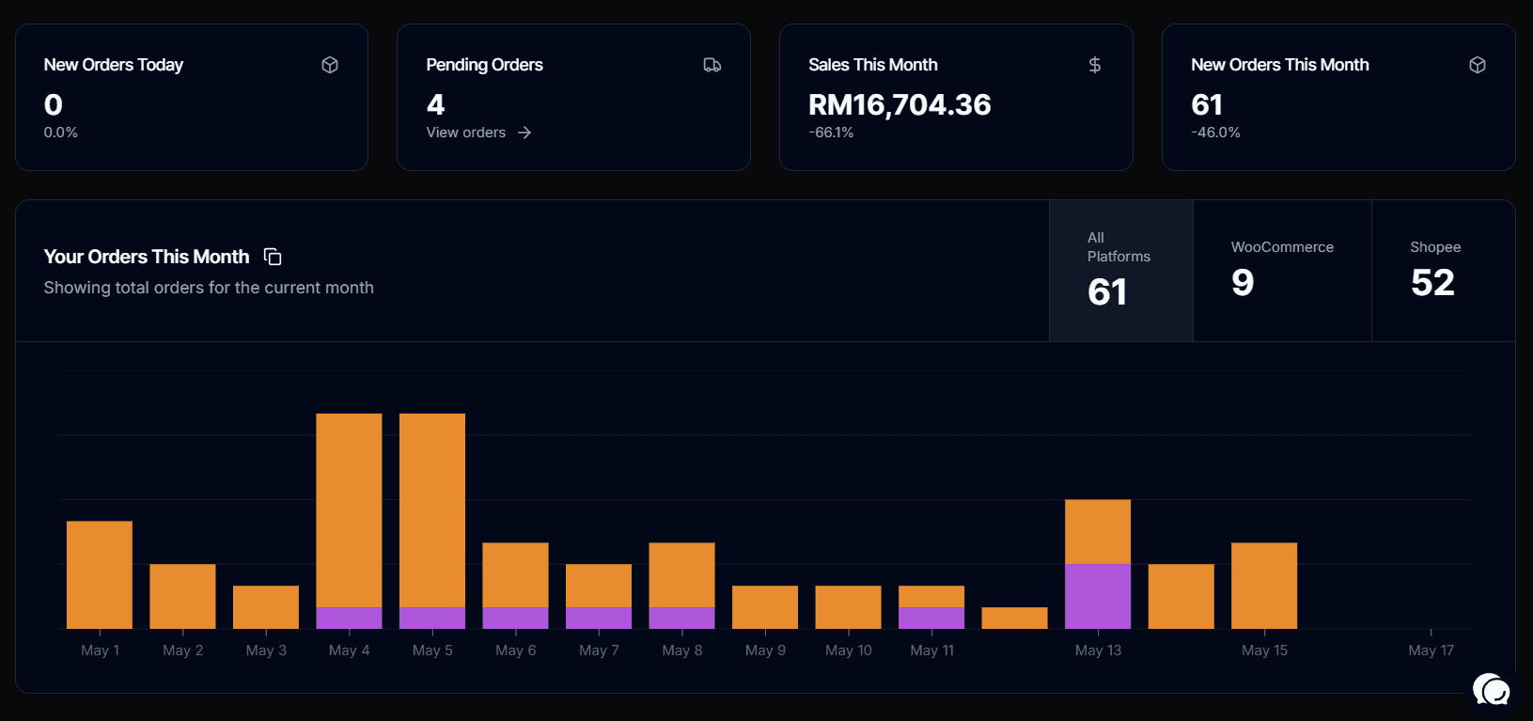This screenshot has width=1533, height=721.
Task: Click the bar for May 15
Action: tap(1264, 586)
